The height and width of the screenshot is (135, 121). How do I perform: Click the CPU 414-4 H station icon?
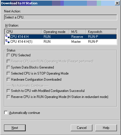pyautogui.click(x=8, y=36)
